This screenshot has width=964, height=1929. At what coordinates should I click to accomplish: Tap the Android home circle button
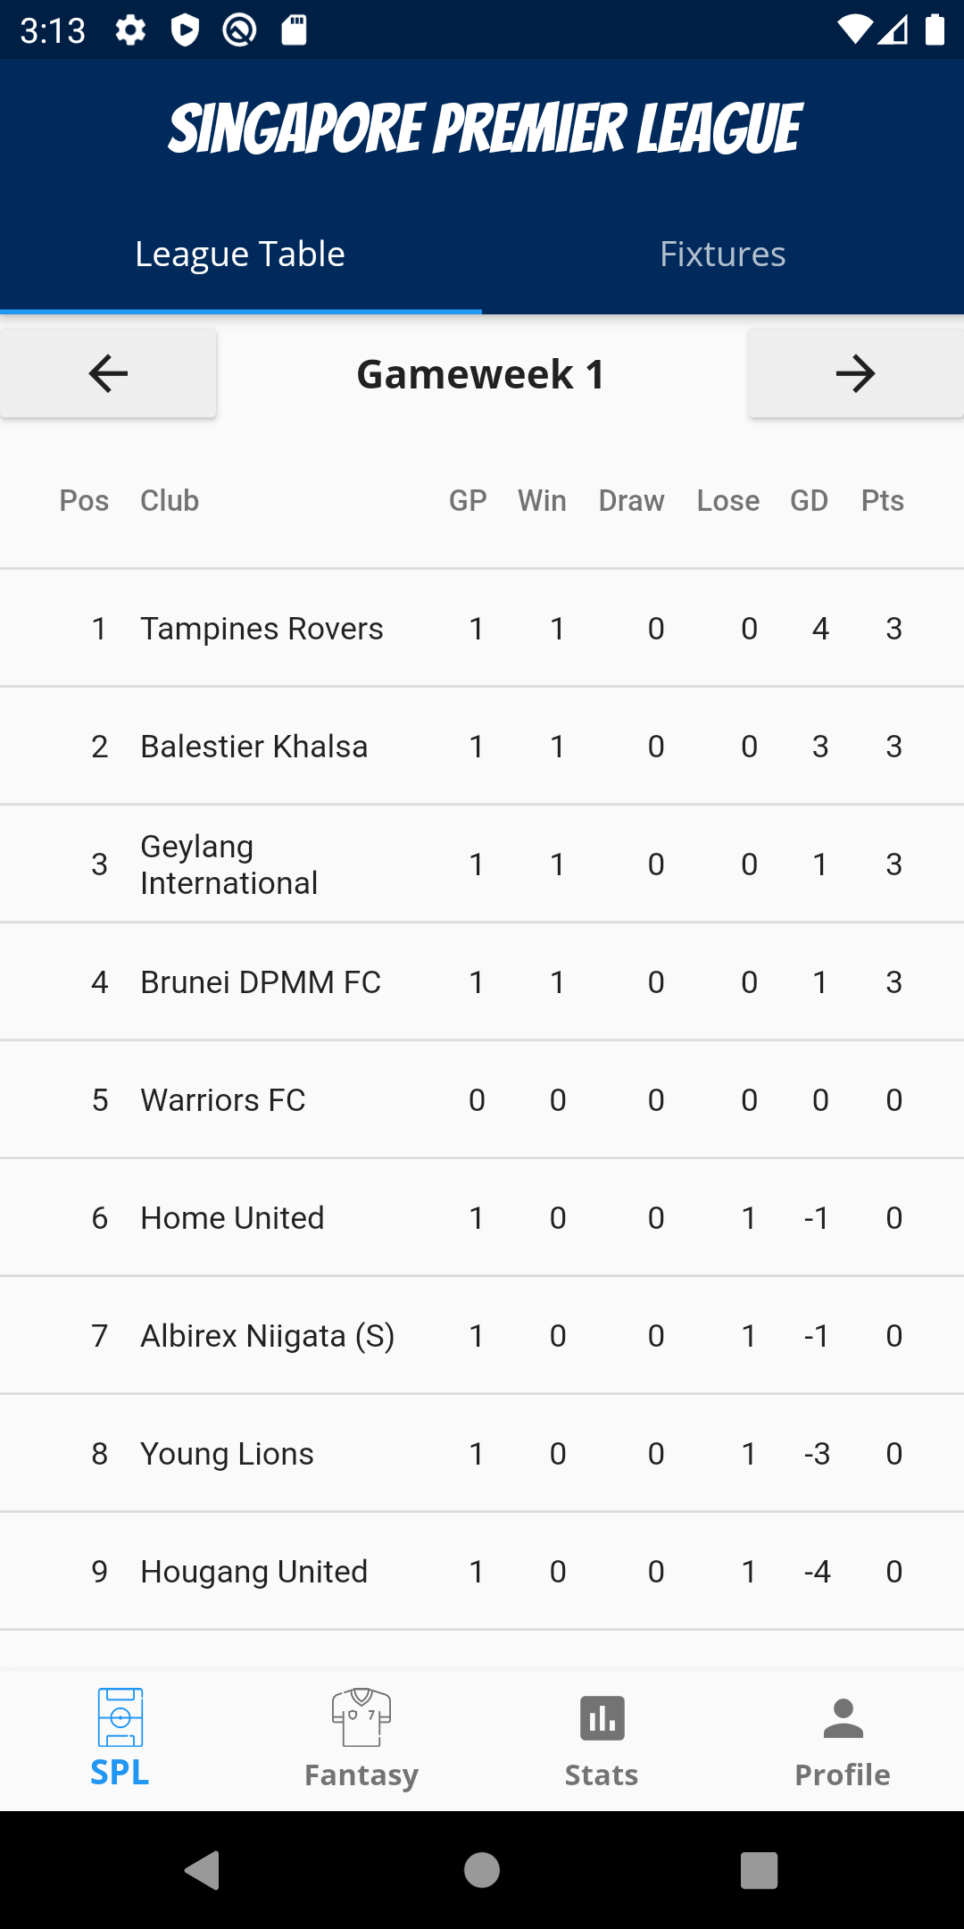pyautogui.click(x=482, y=1869)
